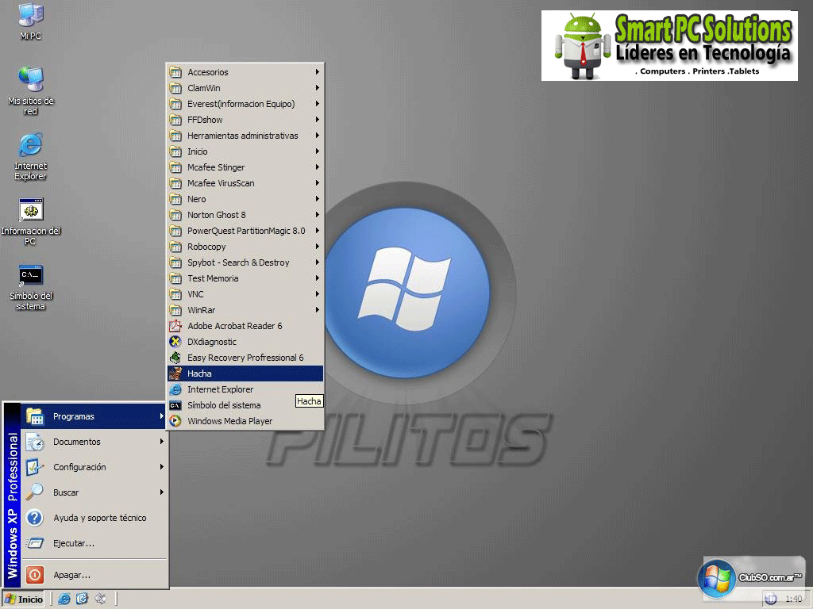Click the Ejecutar run icon
Screen dimensions: 813x609
pos(35,542)
